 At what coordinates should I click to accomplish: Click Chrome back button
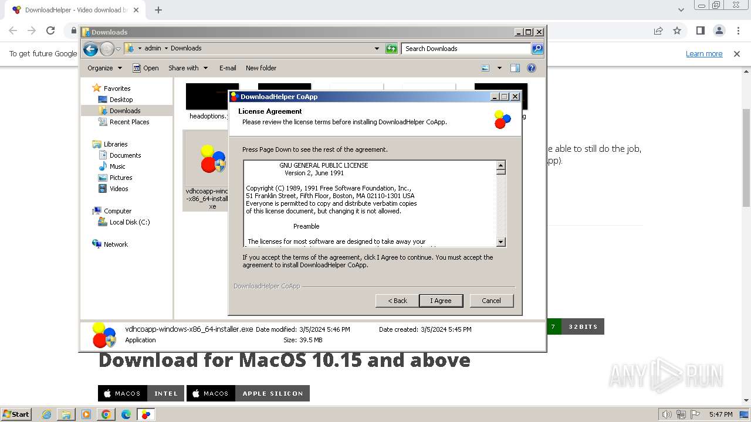point(13,31)
